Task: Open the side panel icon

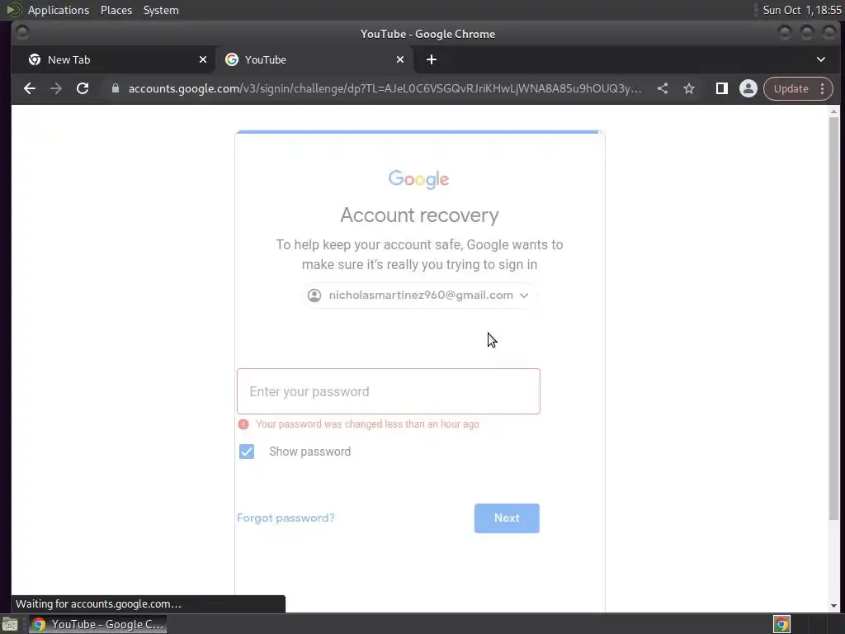Action: [721, 88]
